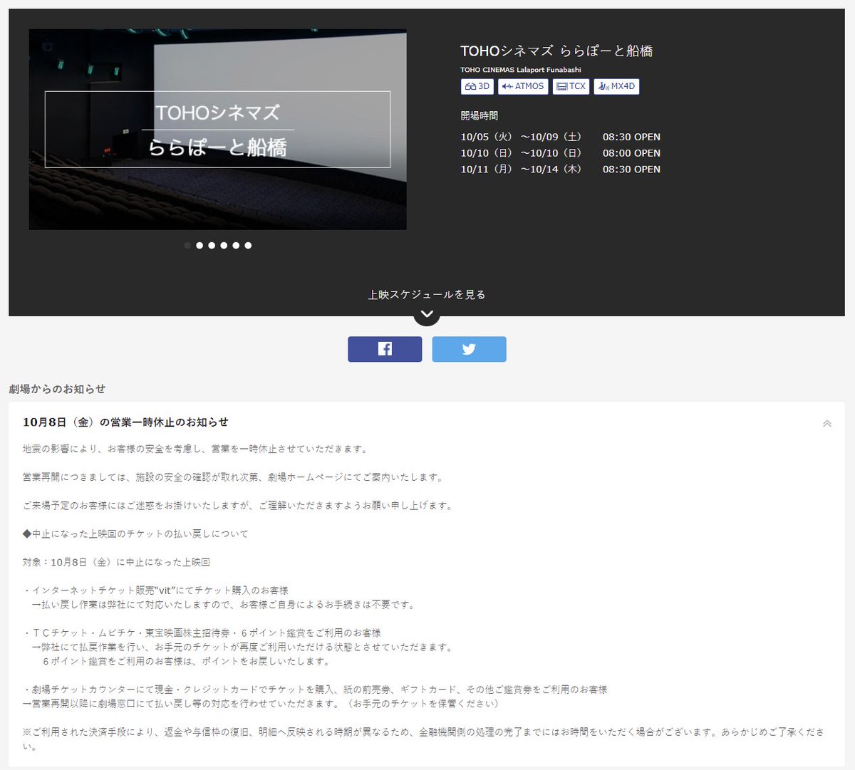The height and width of the screenshot is (770, 855).
Task: Click the 10/11(月)〜10/14(木) opening row
Action: (560, 170)
